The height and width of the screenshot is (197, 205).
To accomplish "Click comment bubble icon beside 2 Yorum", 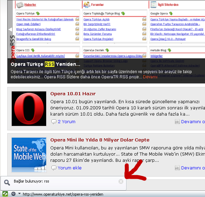I will (54, 122).
